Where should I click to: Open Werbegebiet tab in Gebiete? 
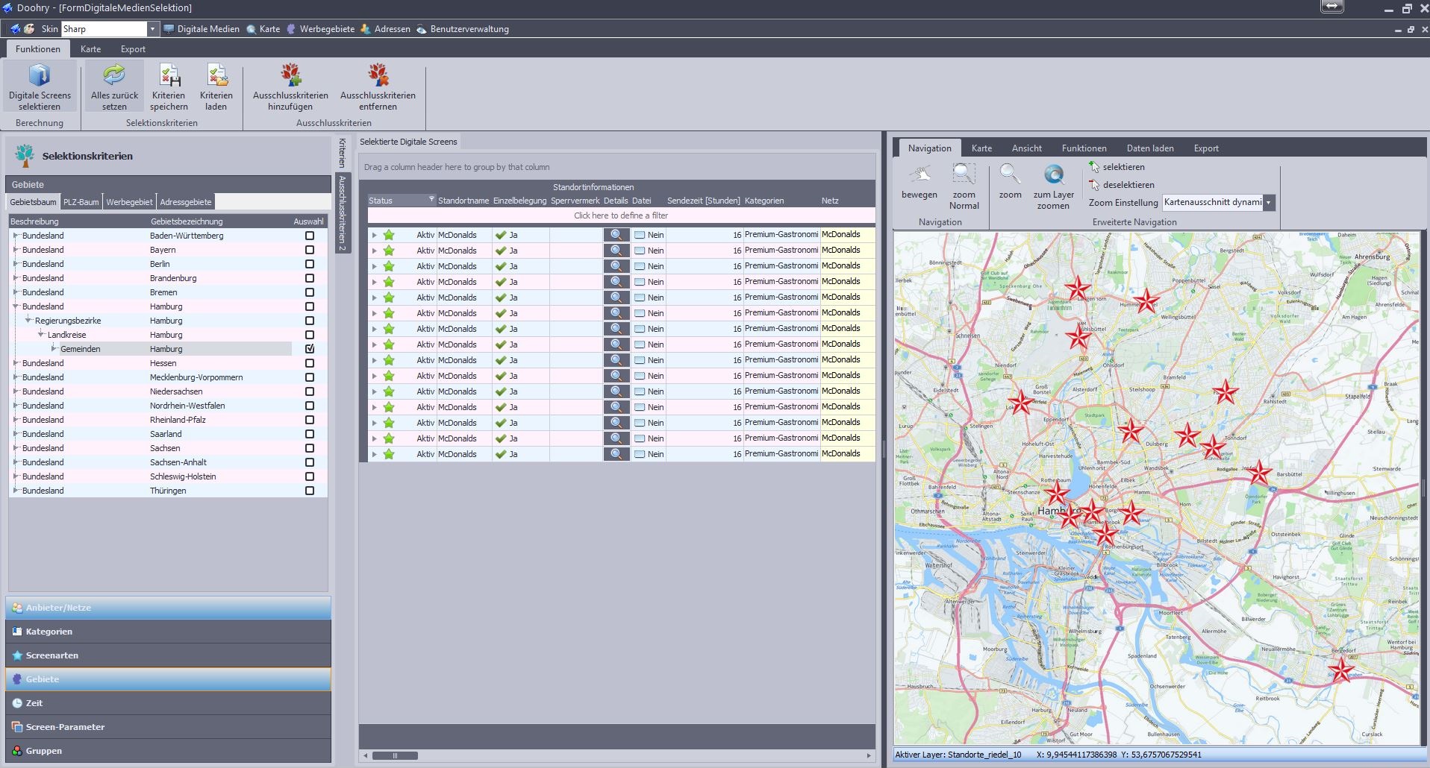[129, 202]
